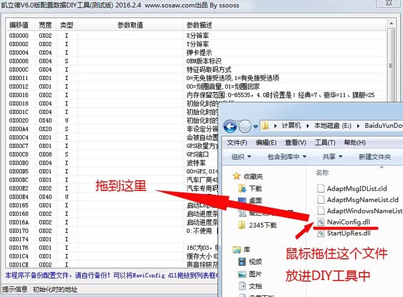
Task: Click the NaviConfig.dll file icon
Action: [x=321, y=222]
